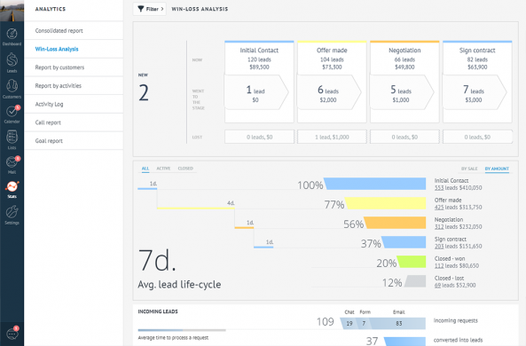Select the Stats chart icon
Viewport: 526px width, 346px height.
pyautogui.click(x=12, y=186)
